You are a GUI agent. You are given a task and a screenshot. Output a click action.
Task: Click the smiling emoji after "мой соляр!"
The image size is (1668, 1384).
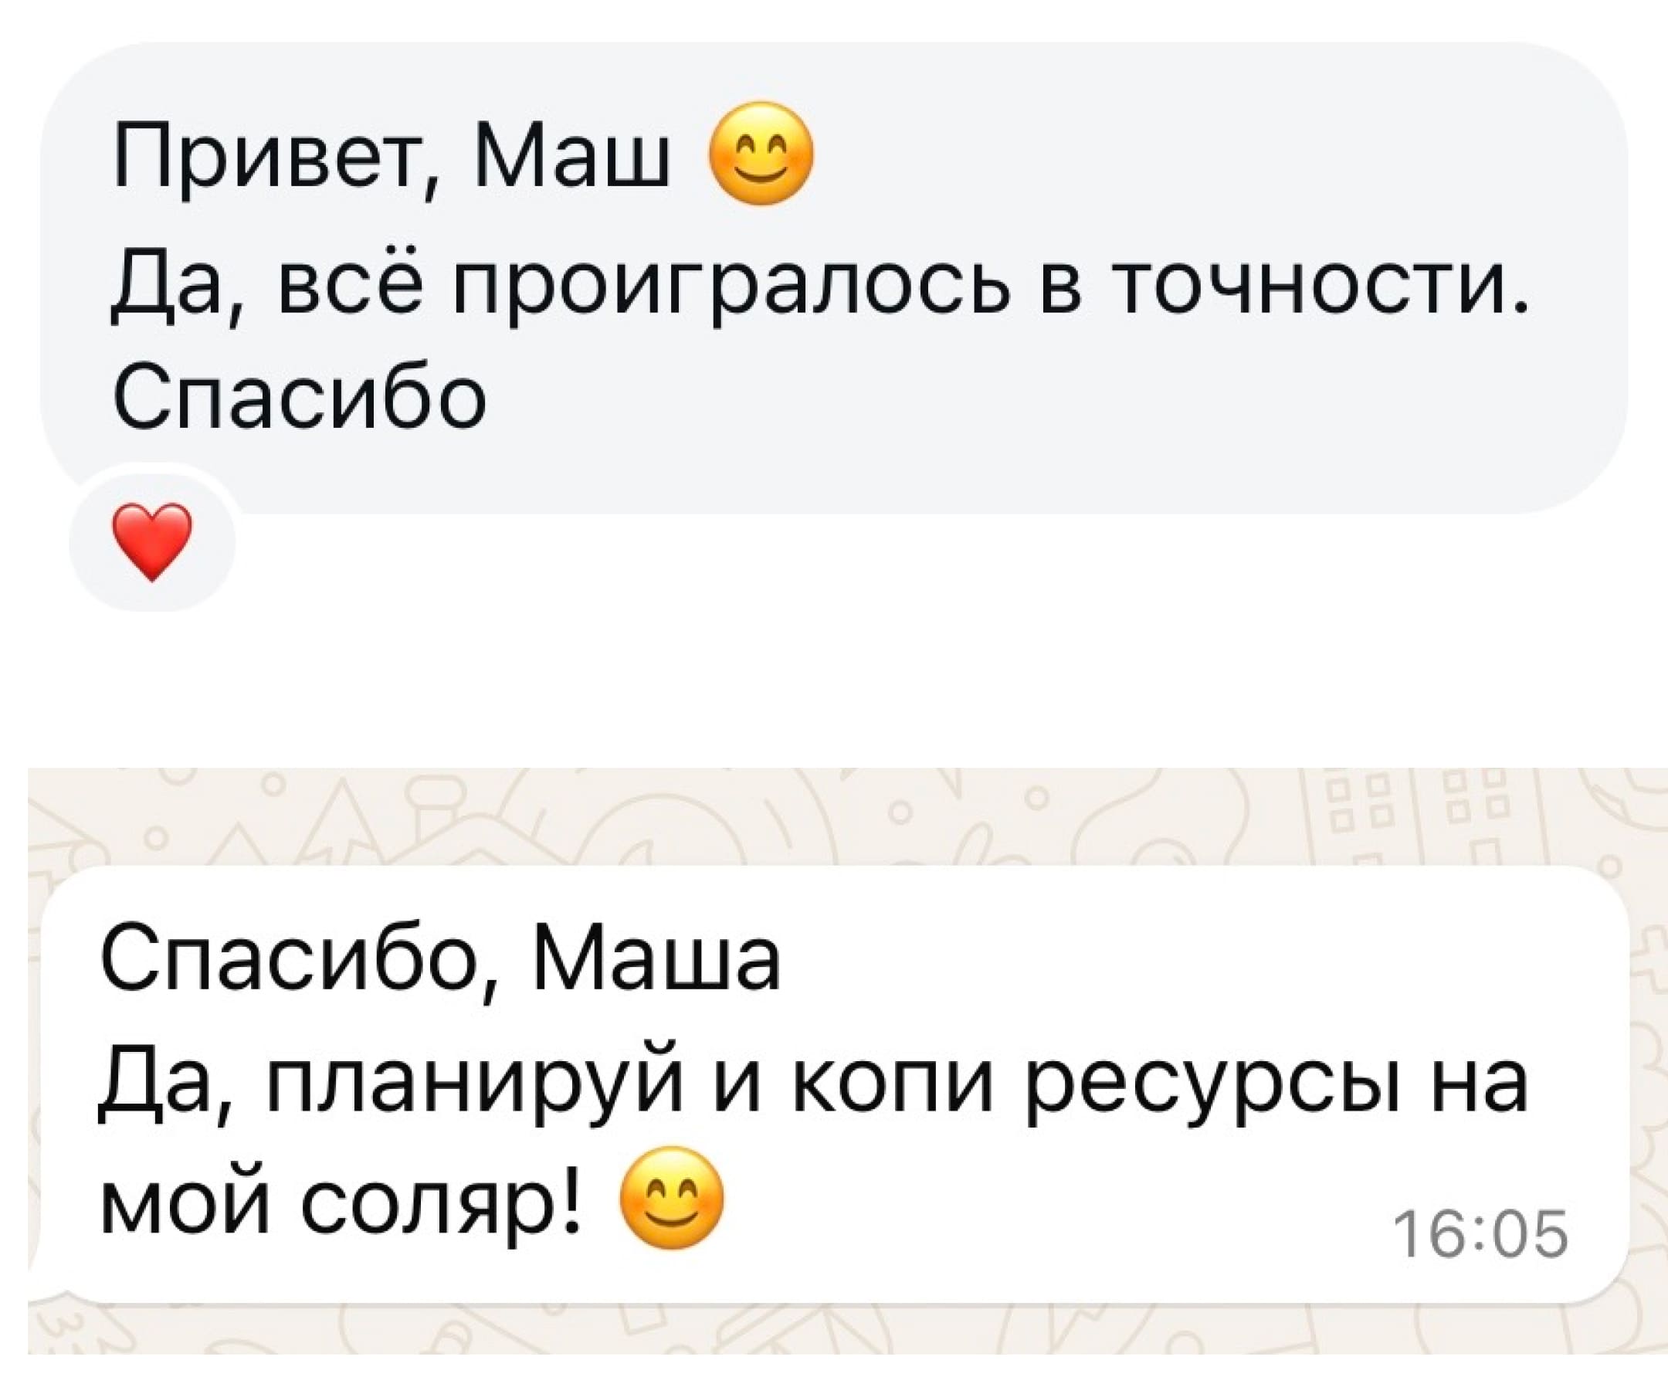click(671, 1198)
